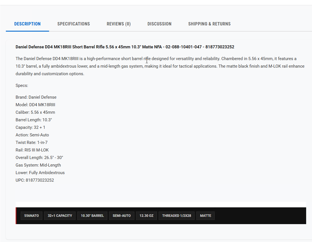Click the red accent bar beside badges
The image size is (312, 242).
(16, 215)
